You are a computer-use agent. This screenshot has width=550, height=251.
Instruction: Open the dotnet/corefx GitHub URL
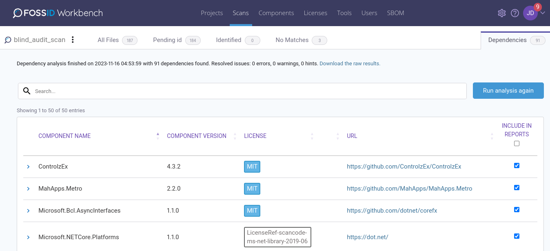(392, 211)
